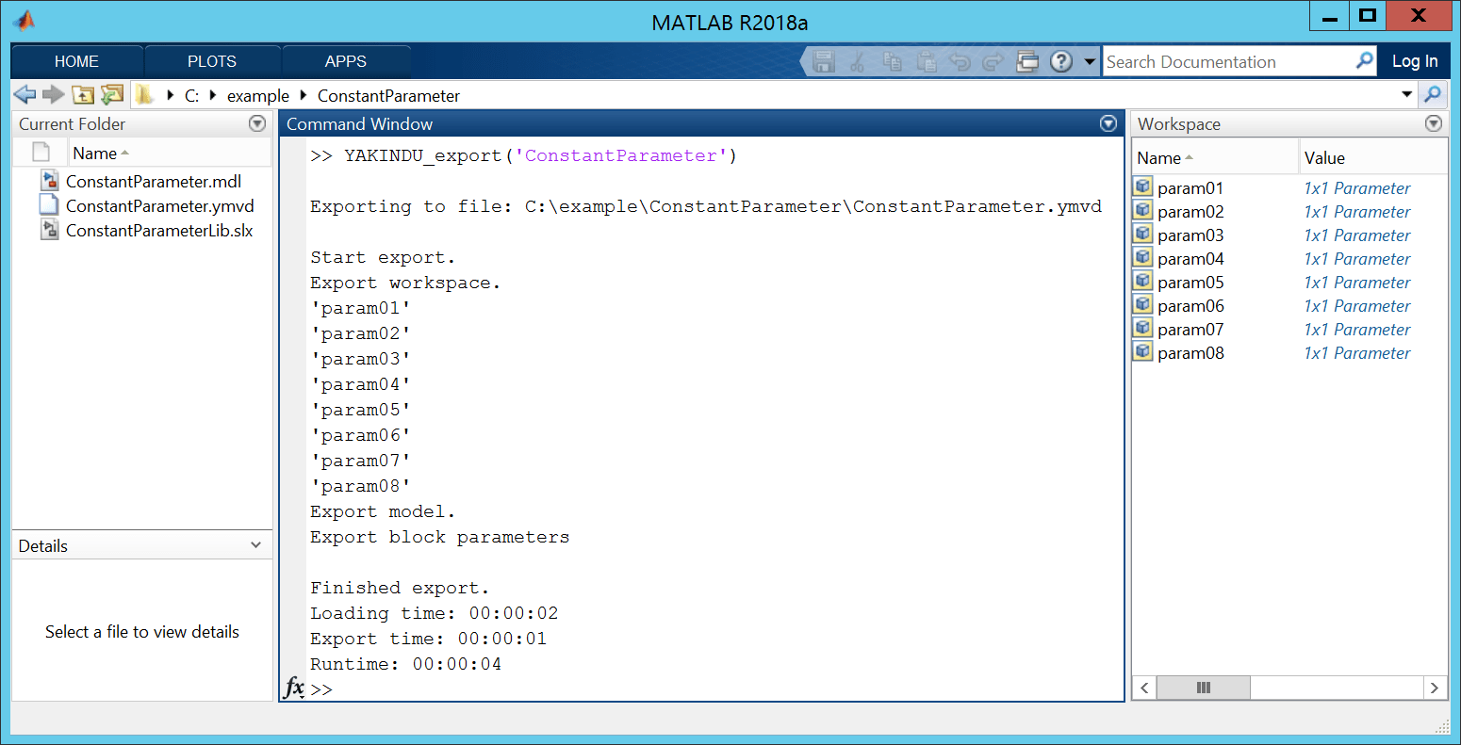Click the search icon in the address bar

pyautogui.click(x=1433, y=94)
